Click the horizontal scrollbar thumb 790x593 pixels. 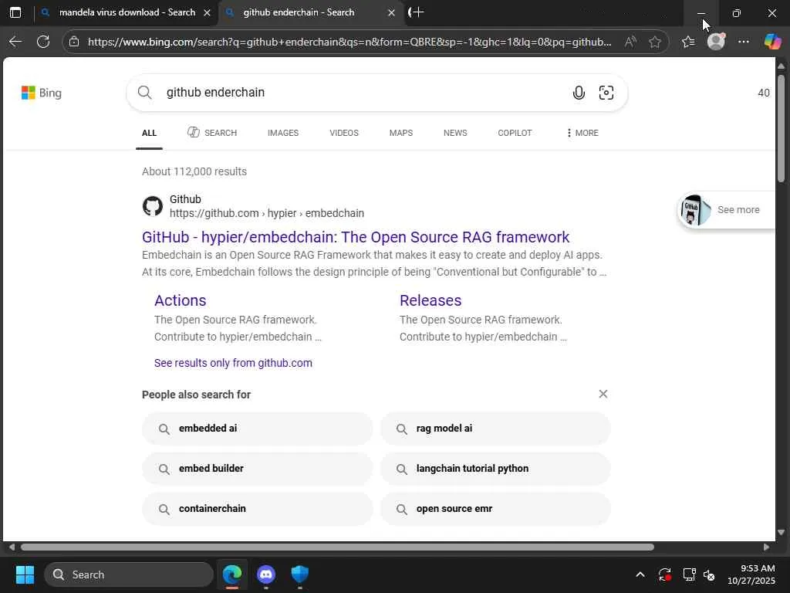point(337,547)
